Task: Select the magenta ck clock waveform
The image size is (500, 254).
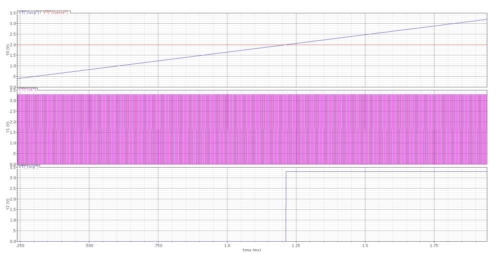Action: tap(252, 129)
